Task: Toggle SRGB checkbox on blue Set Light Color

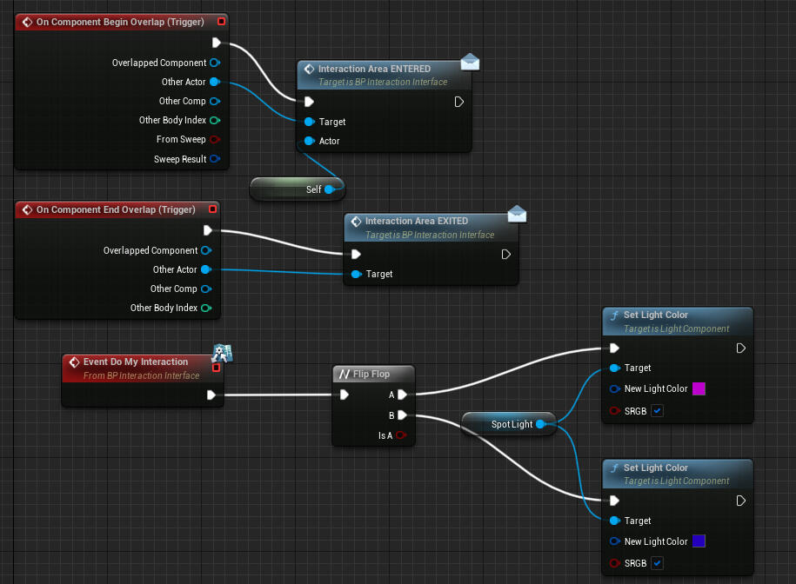Action: pyautogui.click(x=657, y=563)
